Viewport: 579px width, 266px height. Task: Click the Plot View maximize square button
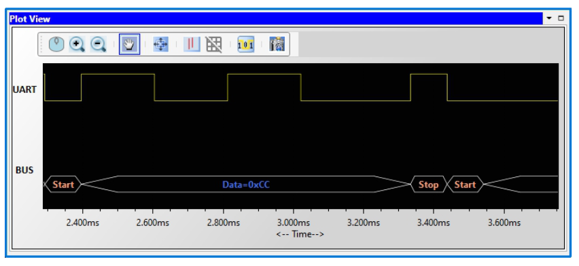[561, 18]
